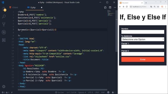Click the editor horizontal scrollbar
Image resolution: width=168 pixels, height=94 pixels.
(62, 90)
